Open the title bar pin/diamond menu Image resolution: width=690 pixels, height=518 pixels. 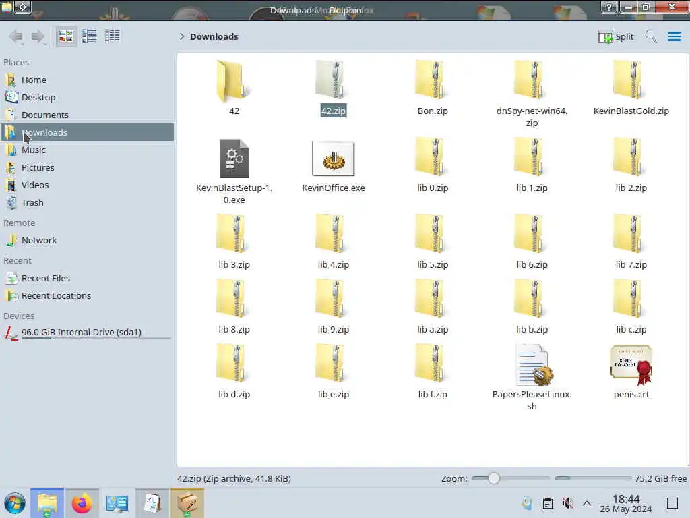[x=23, y=7]
